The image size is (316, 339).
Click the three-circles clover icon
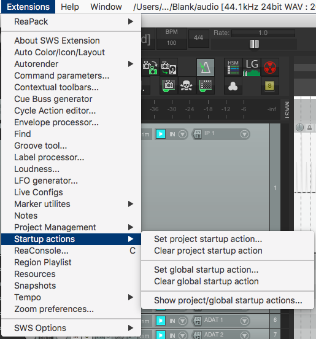[233, 86]
